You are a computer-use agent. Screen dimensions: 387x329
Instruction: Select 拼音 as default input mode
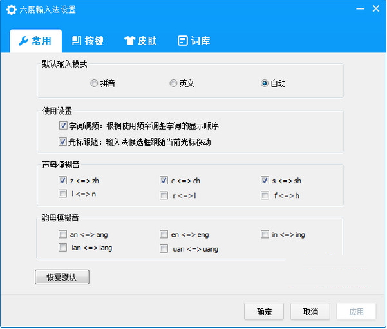pos(95,83)
